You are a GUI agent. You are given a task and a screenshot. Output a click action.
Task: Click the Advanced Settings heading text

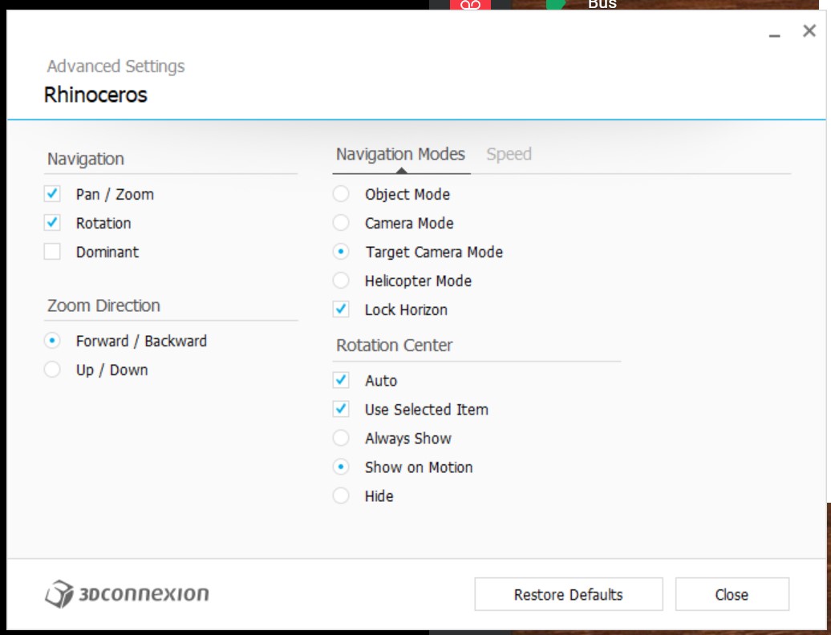(116, 67)
